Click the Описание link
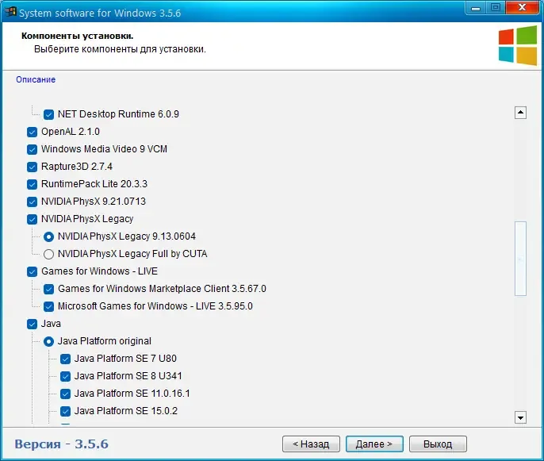Image resolution: width=544 pixels, height=461 pixels. pos(36,79)
